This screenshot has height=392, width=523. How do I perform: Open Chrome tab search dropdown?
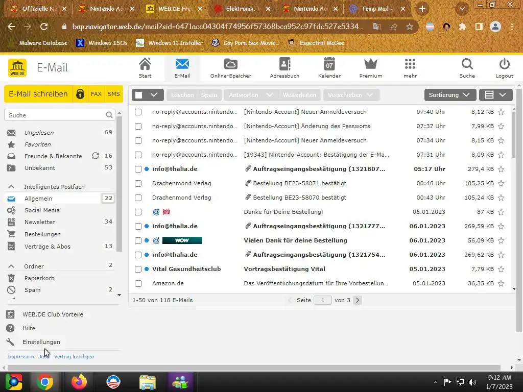pos(462,9)
